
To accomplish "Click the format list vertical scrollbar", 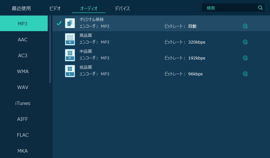I will (50, 49).
